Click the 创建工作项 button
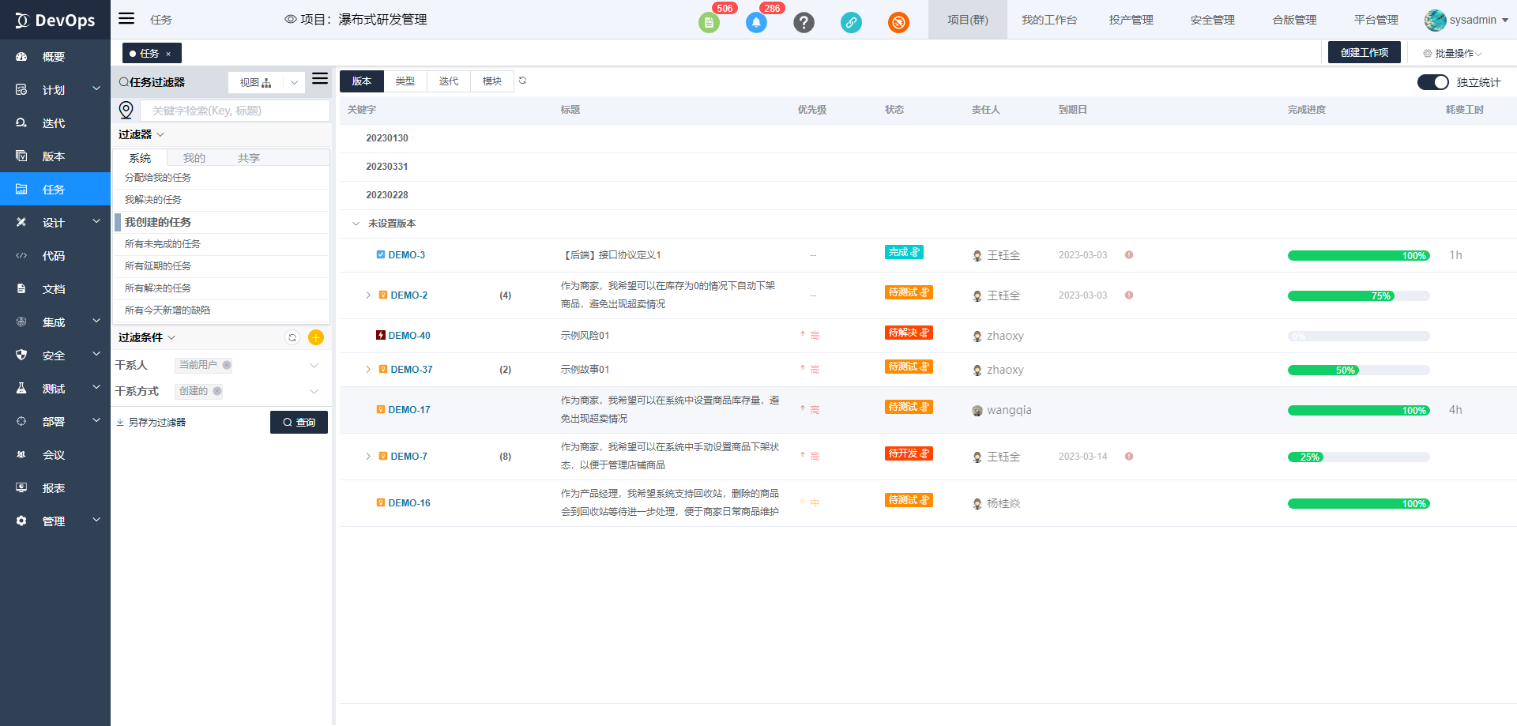 (1364, 53)
